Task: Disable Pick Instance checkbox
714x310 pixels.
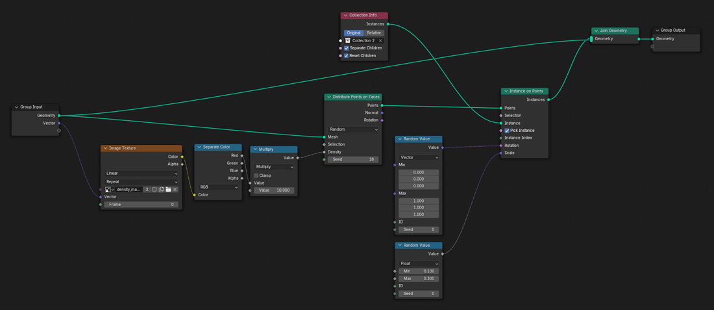Action: click(x=507, y=131)
